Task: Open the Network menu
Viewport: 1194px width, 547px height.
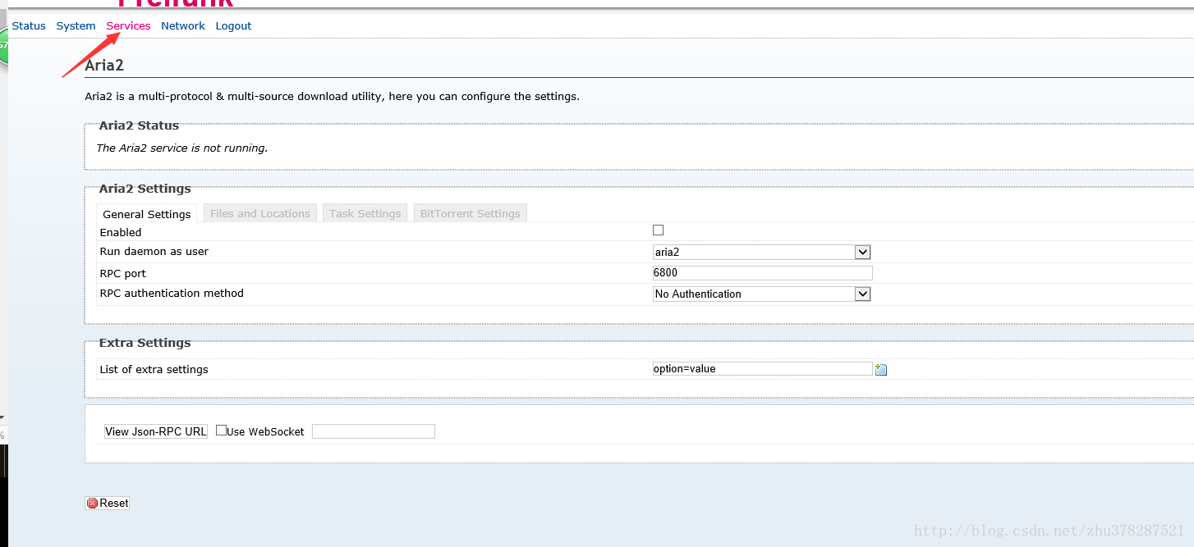Action: [183, 26]
